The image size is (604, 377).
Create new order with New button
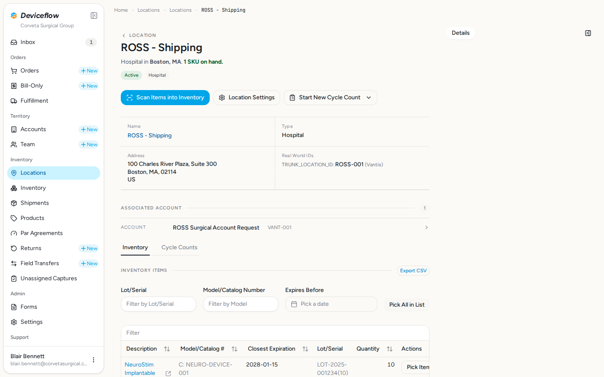click(x=89, y=71)
